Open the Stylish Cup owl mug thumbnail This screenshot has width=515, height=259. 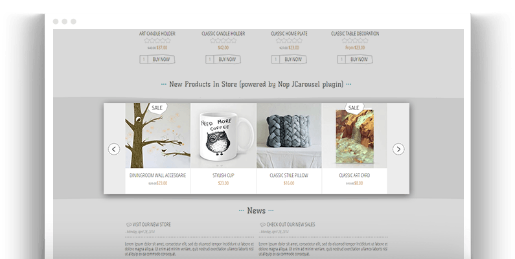point(223,135)
